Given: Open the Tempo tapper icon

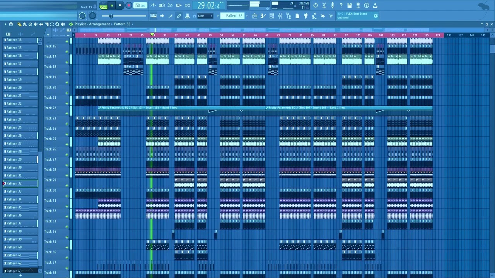Looking at the screenshot, I should pos(314,16).
